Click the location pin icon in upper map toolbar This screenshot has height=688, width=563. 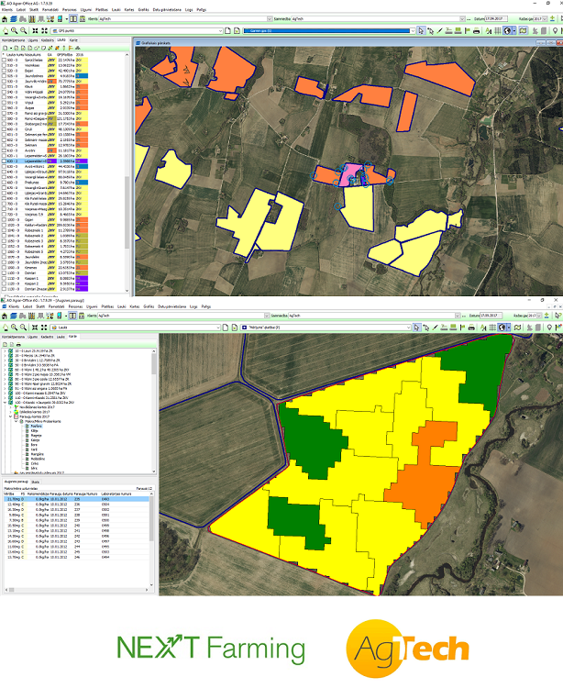pyautogui.click(x=555, y=30)
